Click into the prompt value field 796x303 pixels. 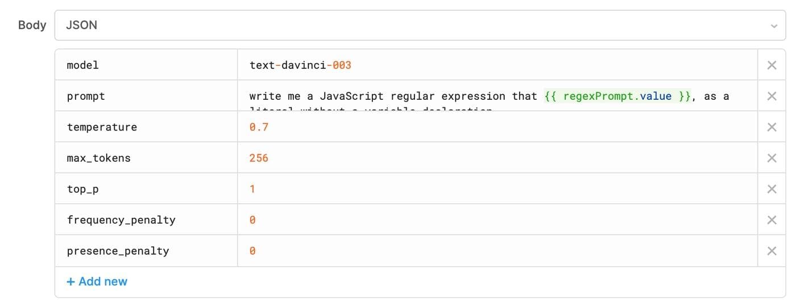[x=489, y=96]
